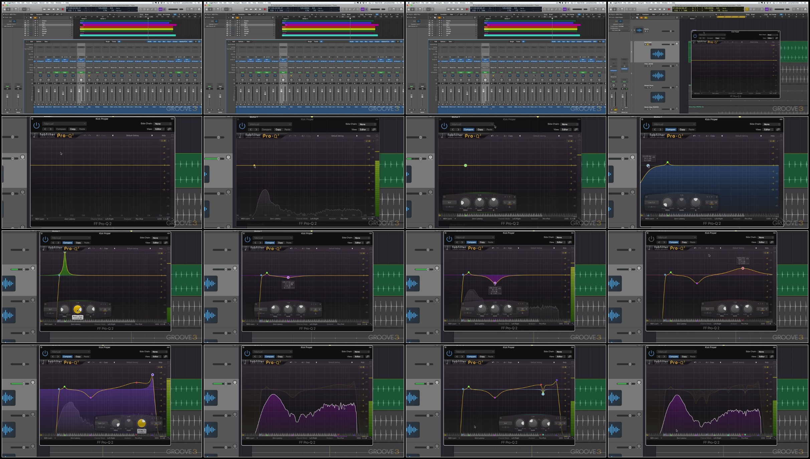Click Pro-Q redo arrow in empty flat-EQ frame

pos(90,135)
